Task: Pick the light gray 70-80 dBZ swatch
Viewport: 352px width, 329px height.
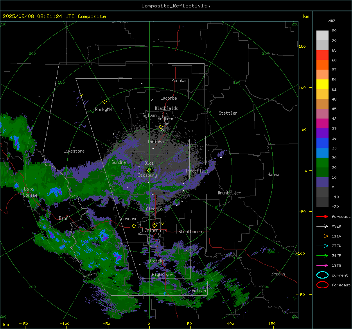Action: pyautogui.click(x=322, y=36)
